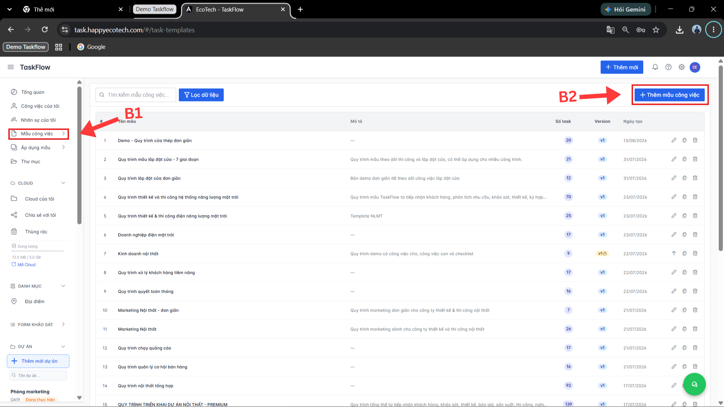724x407 pixels.
Task: Focus the 'Tìm kiếm mẫu công việc' search box
Action: [136, 95]
